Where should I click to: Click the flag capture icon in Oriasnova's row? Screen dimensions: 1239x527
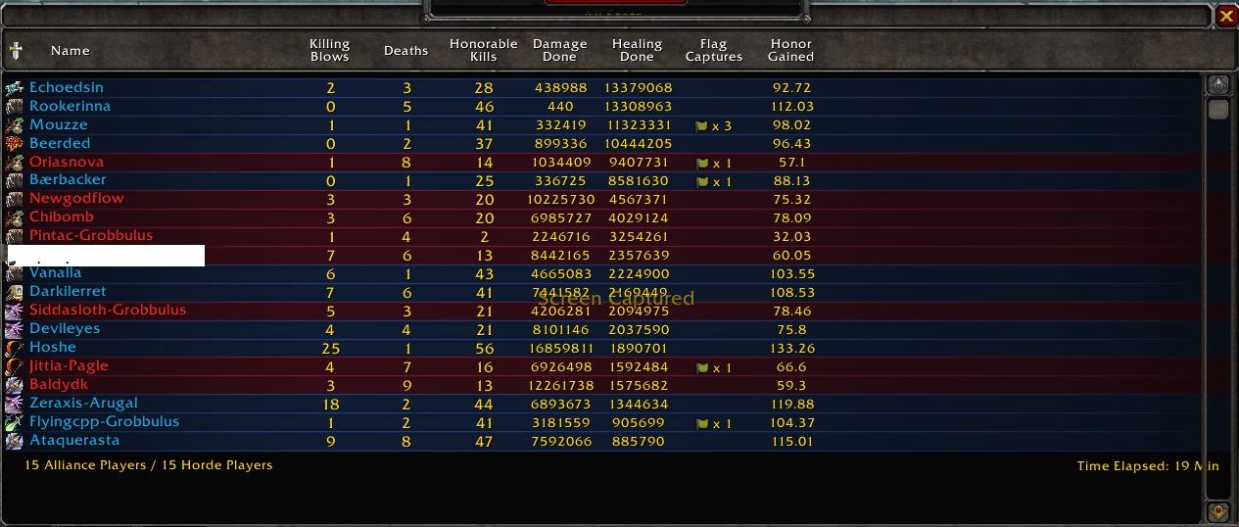tap(701, 164)
